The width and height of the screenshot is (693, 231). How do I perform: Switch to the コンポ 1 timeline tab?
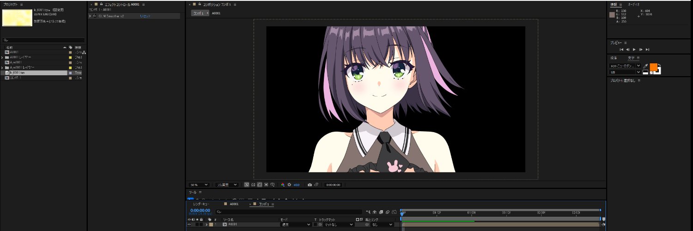point(263,204)
